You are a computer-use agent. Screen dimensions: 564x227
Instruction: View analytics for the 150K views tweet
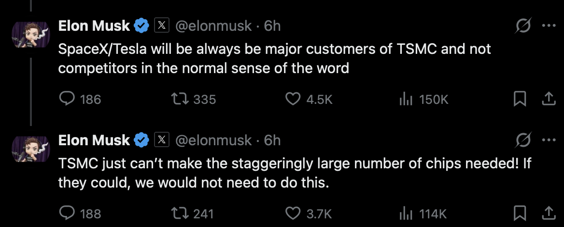(404, 99)
